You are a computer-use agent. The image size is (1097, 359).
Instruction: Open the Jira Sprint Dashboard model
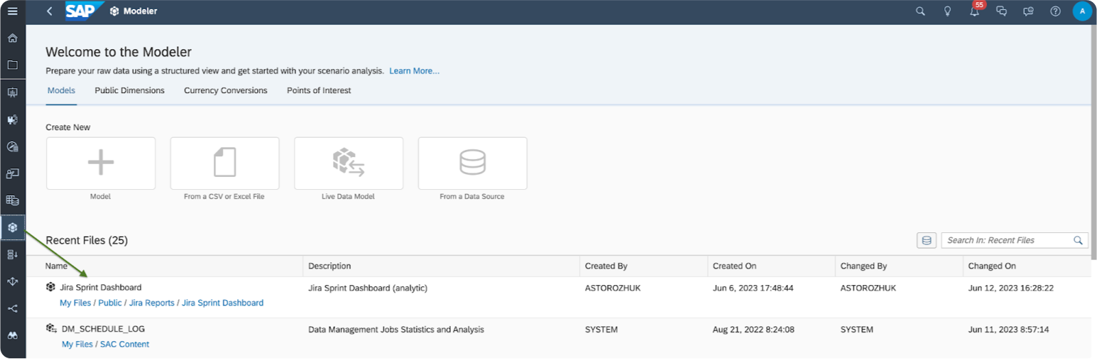101,288
